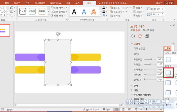The image size is (177, 112).
Task: Select the elbow arrow connector shape
Action: [x=1, y=11]
